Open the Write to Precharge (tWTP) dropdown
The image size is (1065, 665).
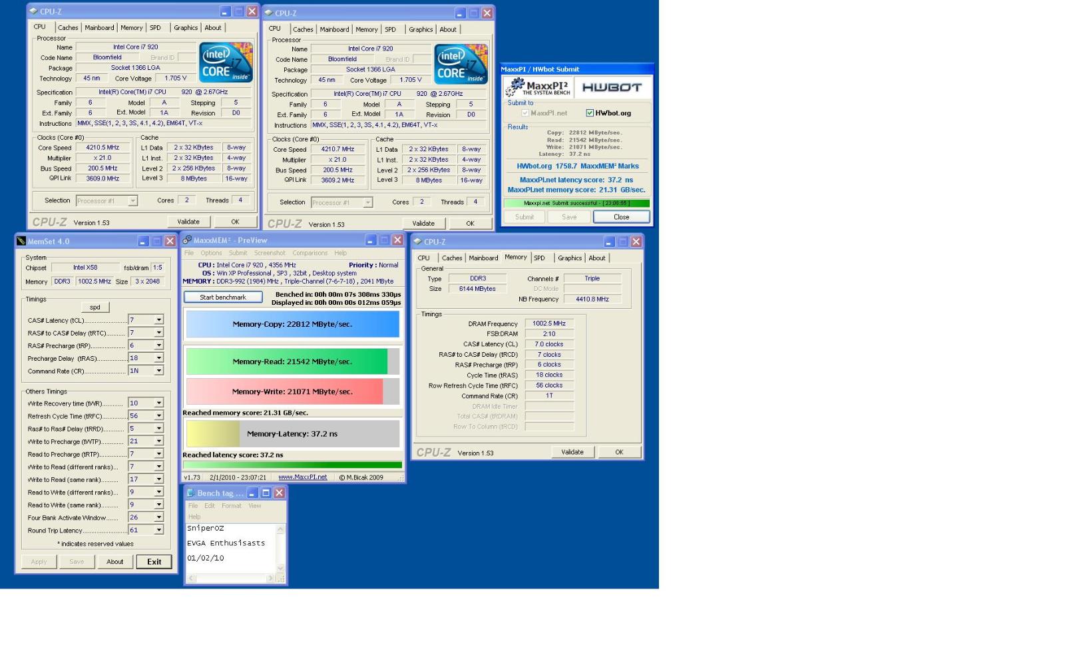(159, 441)
